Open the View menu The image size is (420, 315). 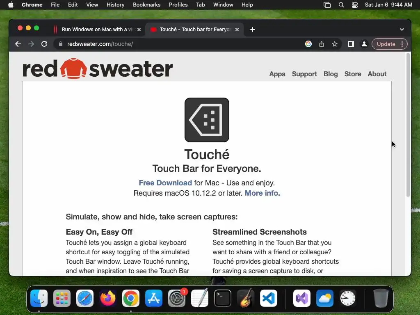(x=92, y=5)
